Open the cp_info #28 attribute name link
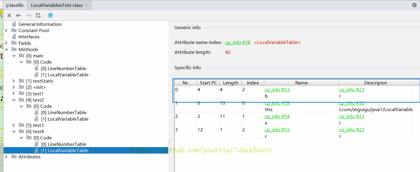Viewport: 420px width, 172px height. (x=238, y=42)
